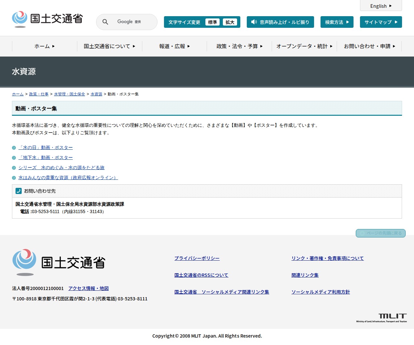
Task: Click the bullet icon beside 「地下水」動画・ポスター
Action: (14, 158)
